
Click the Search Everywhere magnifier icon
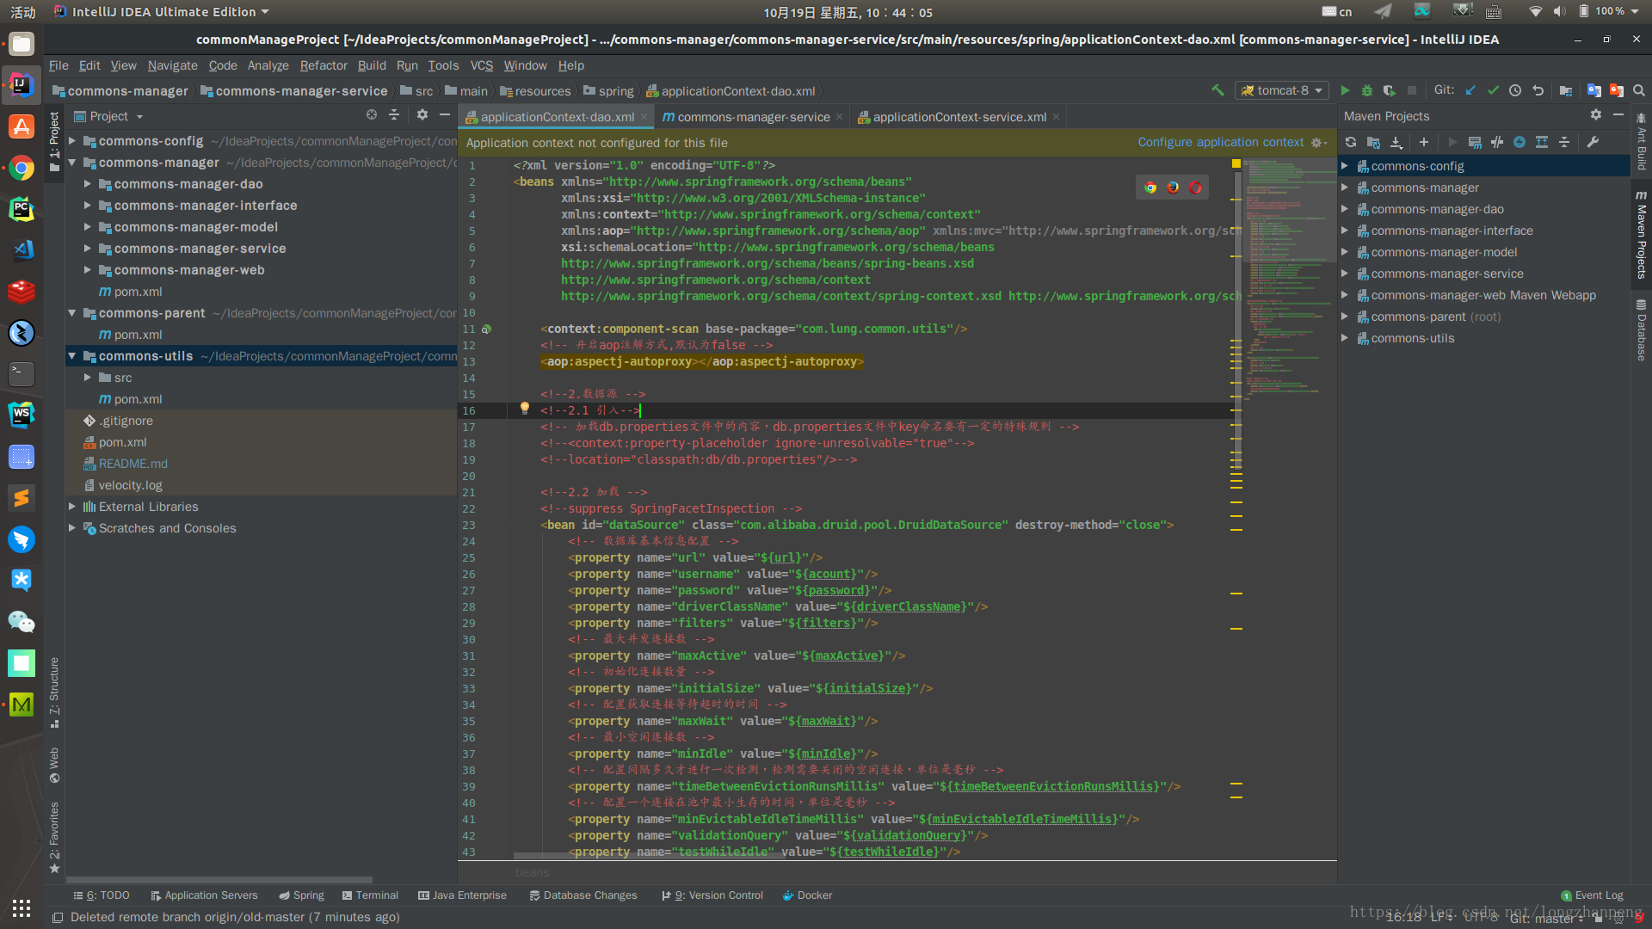[1639, 90]
